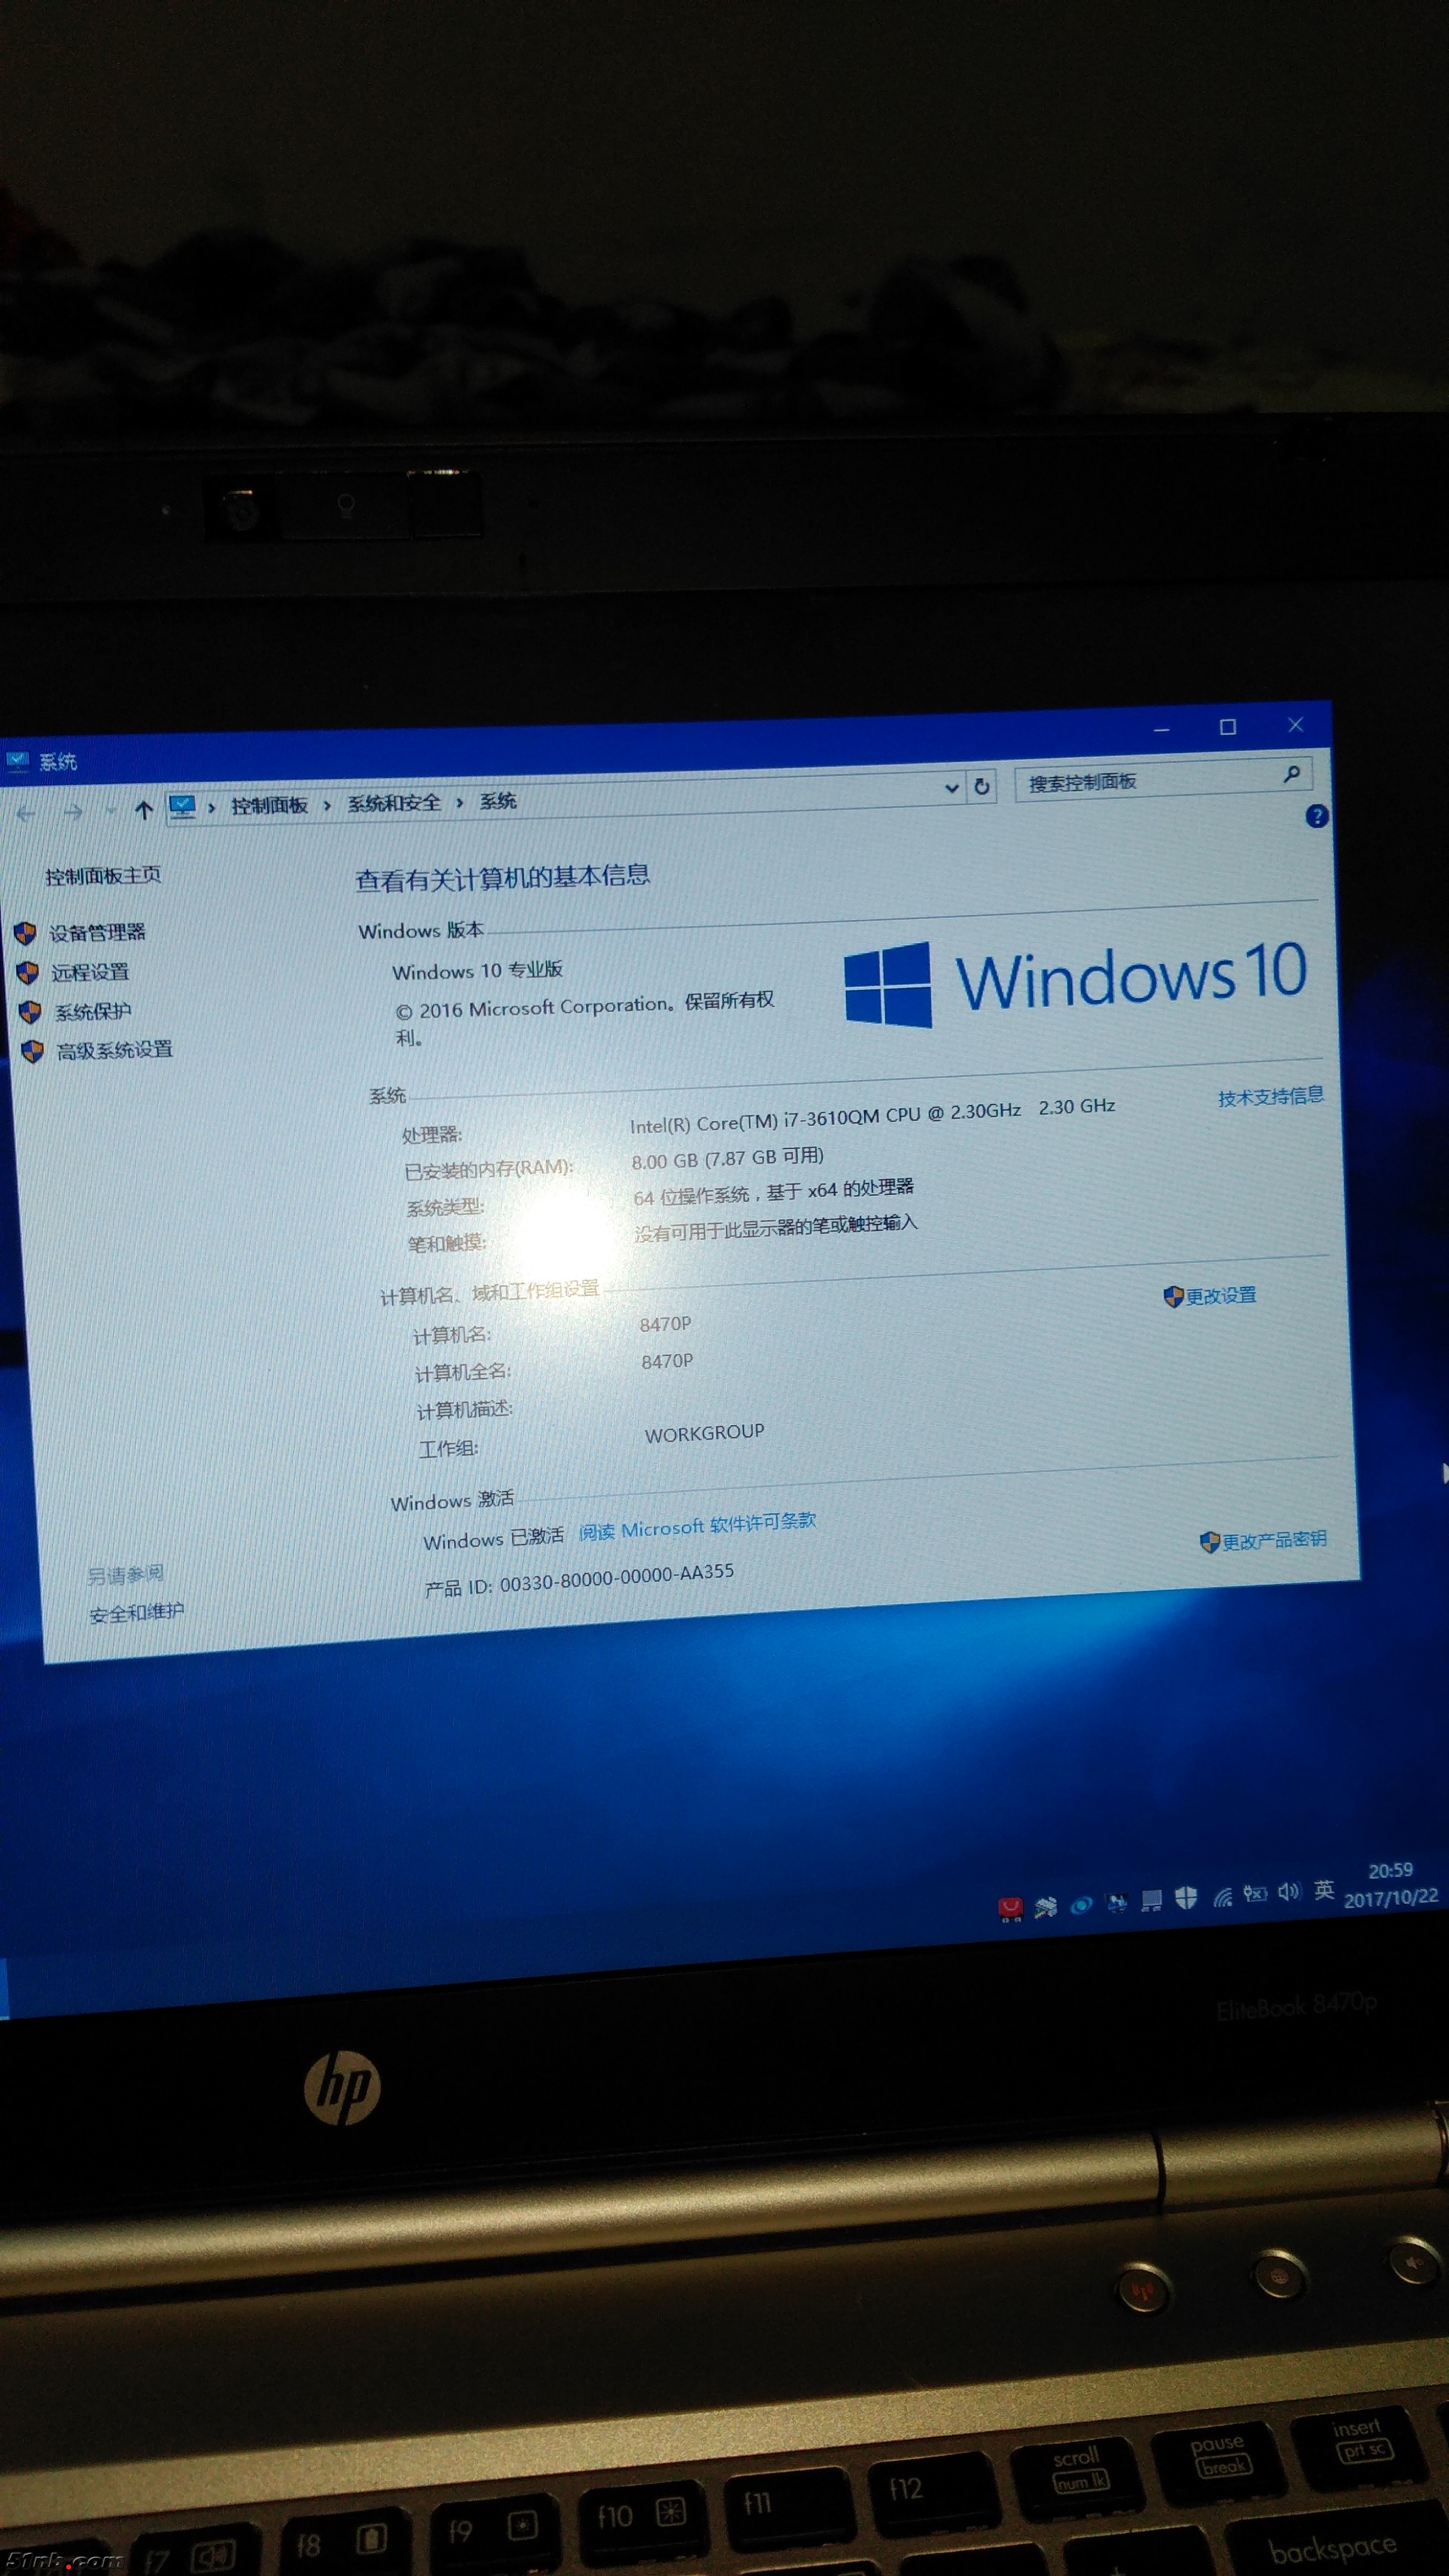Go to 控制面板主页 control panel home
The height and width of the screenshot is (2576, 1449).
(103, 875)
